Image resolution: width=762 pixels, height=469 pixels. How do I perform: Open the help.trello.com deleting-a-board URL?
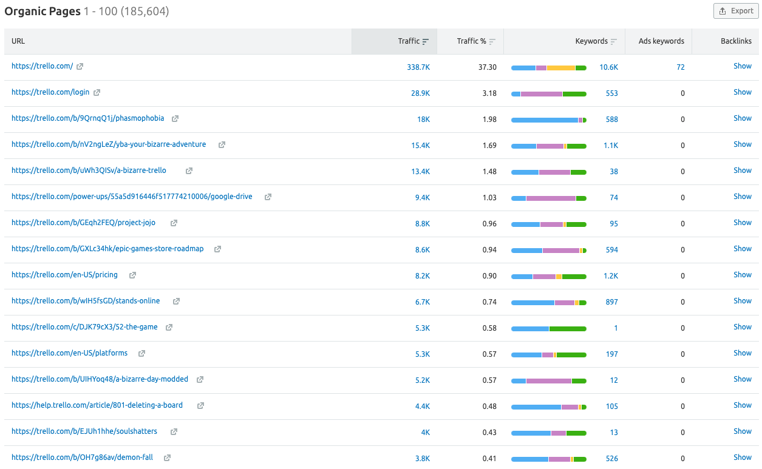[97, 405]
